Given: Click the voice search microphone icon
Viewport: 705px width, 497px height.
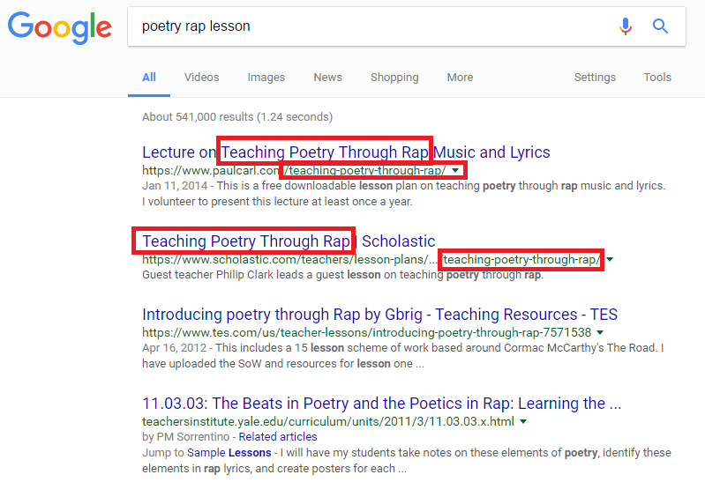Looking at the screenshot, I should [x=625, y=26].
